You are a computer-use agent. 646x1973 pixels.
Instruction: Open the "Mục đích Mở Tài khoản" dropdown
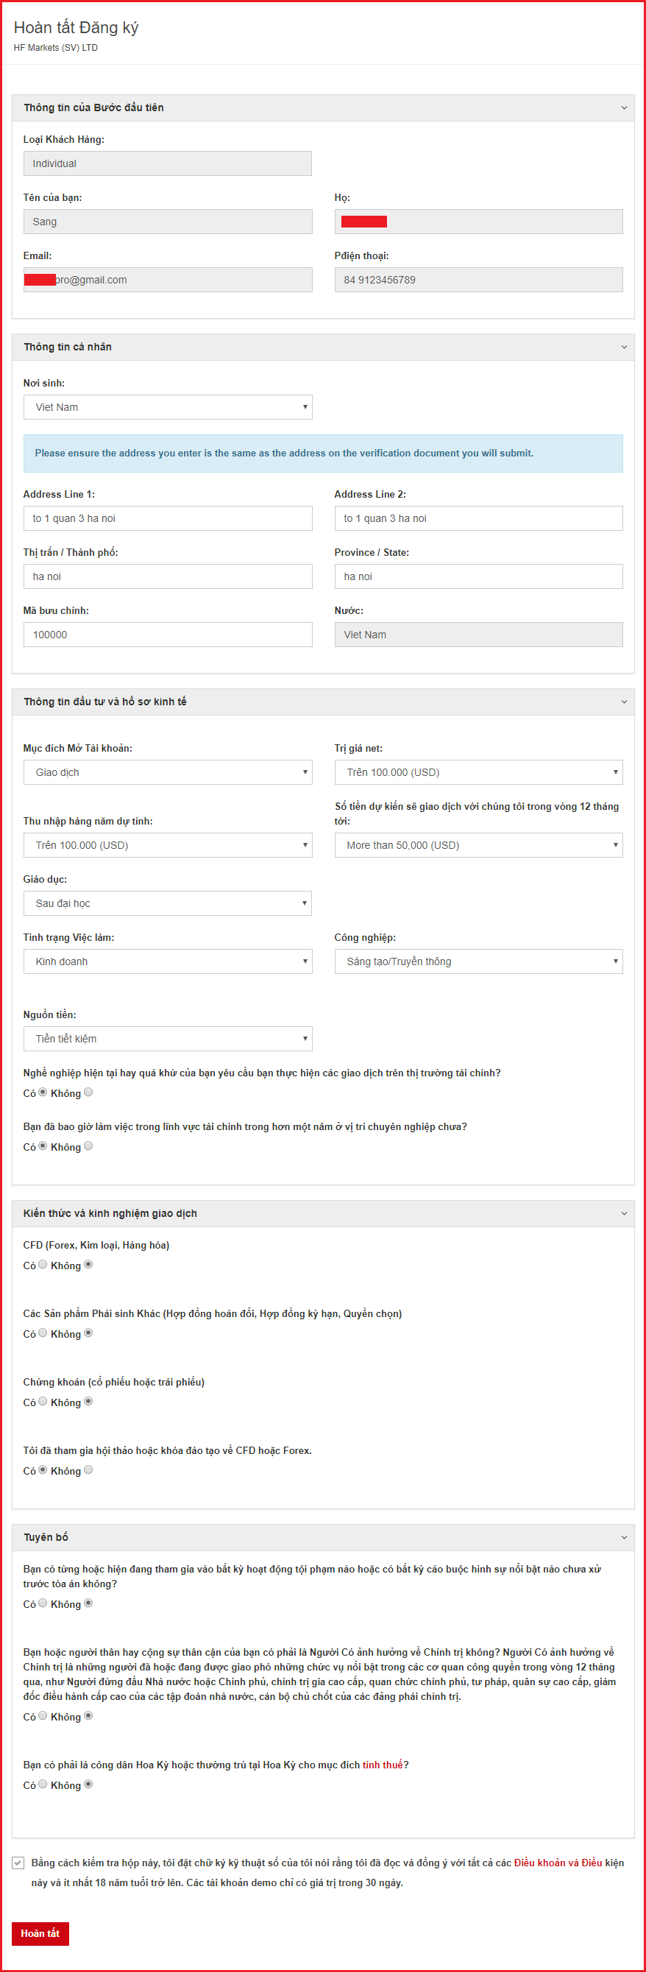pos(168,773)
